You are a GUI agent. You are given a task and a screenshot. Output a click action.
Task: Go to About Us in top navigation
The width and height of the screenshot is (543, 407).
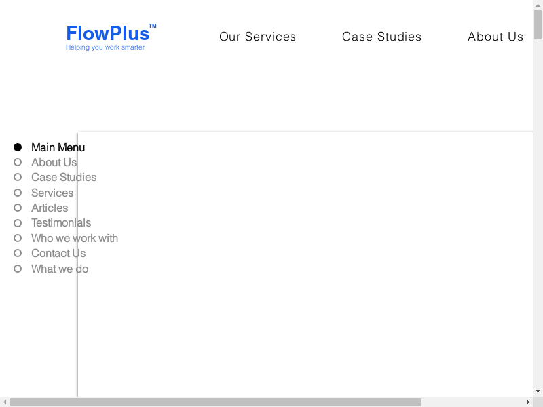point(495,37)
